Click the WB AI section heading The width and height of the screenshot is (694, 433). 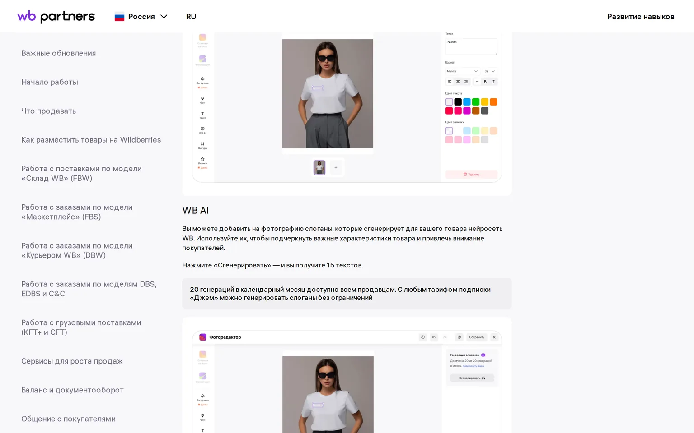click(195, 210)
